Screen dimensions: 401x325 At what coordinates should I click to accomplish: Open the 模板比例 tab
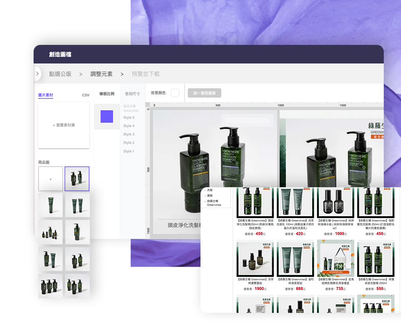pos(107,94)
